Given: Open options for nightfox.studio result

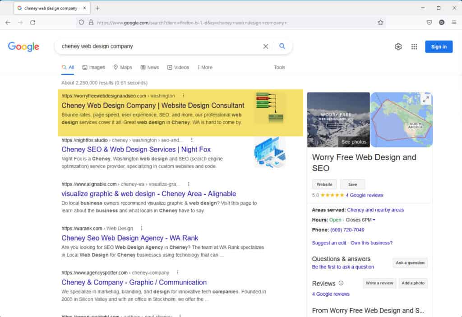Looking at the screenshot, I should click(x=191, y=140).
